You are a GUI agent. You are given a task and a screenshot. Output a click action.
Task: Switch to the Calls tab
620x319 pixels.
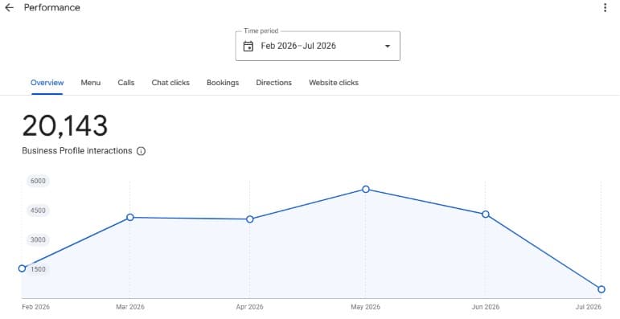pos(126,83)
